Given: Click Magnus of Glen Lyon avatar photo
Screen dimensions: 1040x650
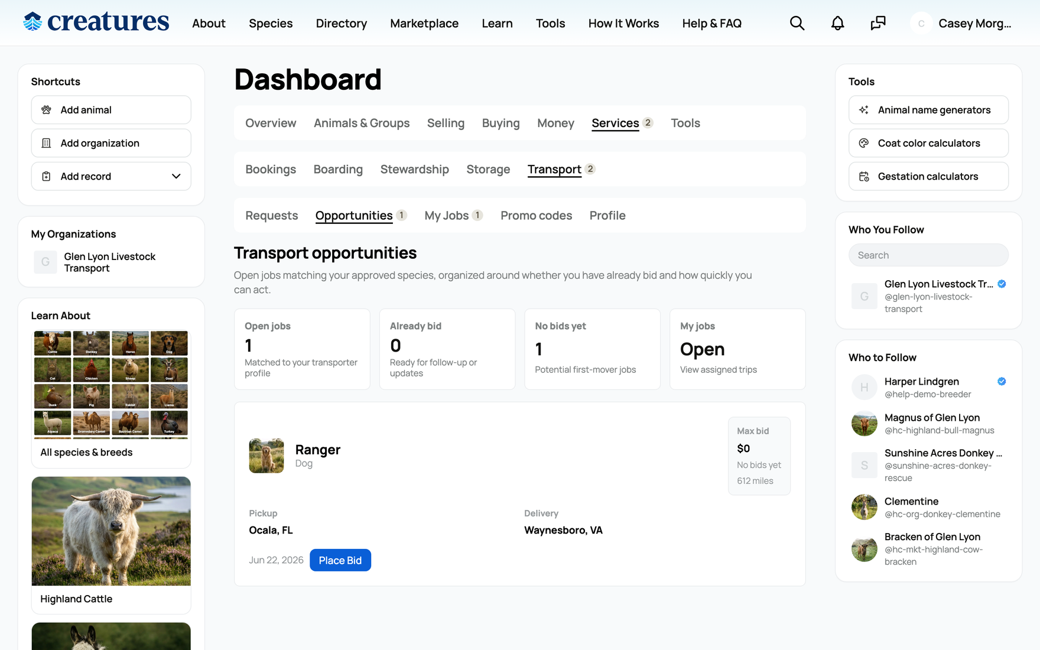Looking at the screenshot, I should click(864, 424).
